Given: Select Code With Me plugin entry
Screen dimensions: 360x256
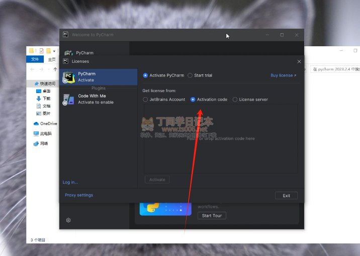Looking at the screenshot, I should 99,99.
